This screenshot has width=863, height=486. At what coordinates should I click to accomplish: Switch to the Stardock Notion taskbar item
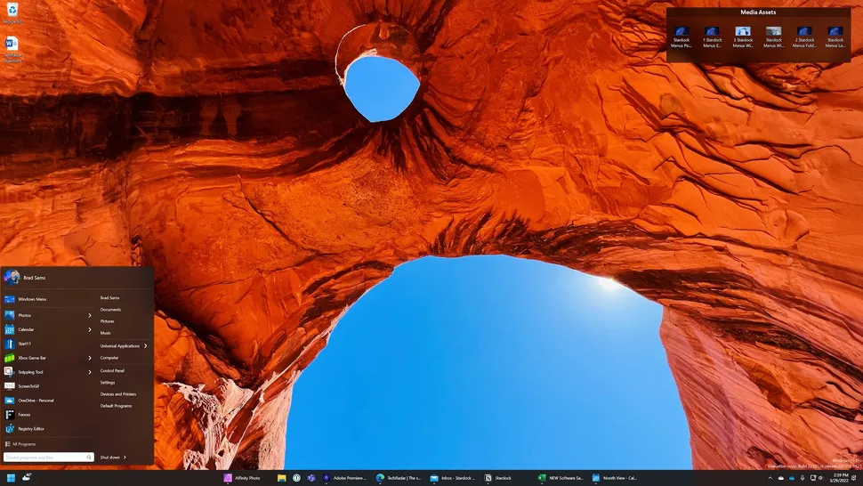point(498,478)
